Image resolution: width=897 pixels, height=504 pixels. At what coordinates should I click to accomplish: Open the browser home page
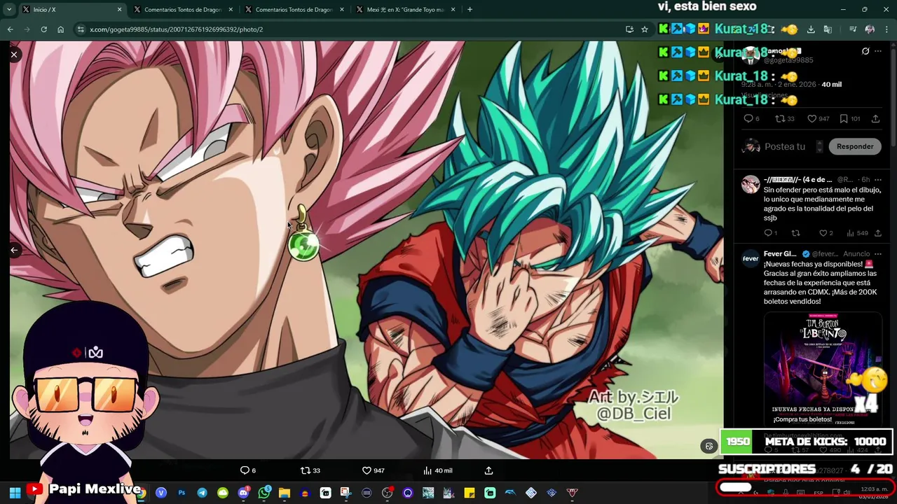[x=60, y=29]
